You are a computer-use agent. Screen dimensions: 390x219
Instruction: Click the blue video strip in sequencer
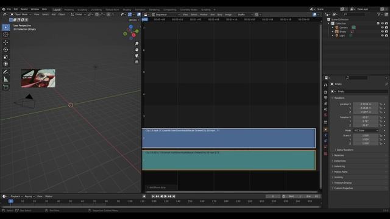(229, 138)
